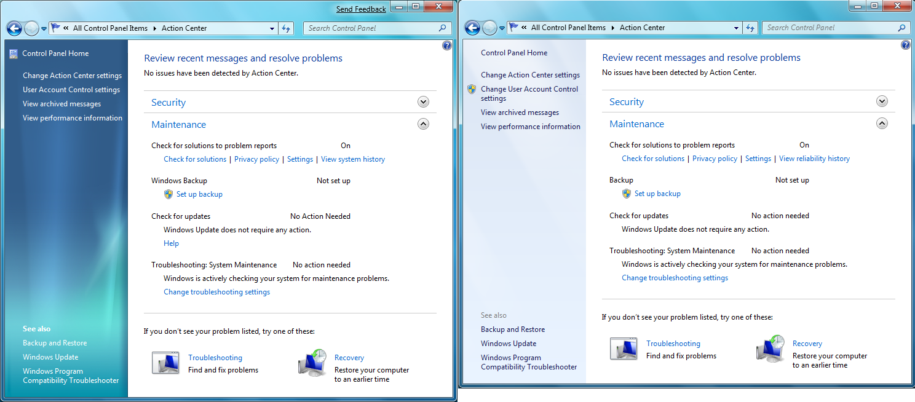915x402 pixels.
Task: Open Change Action Center settings
Action: (71, 75)
